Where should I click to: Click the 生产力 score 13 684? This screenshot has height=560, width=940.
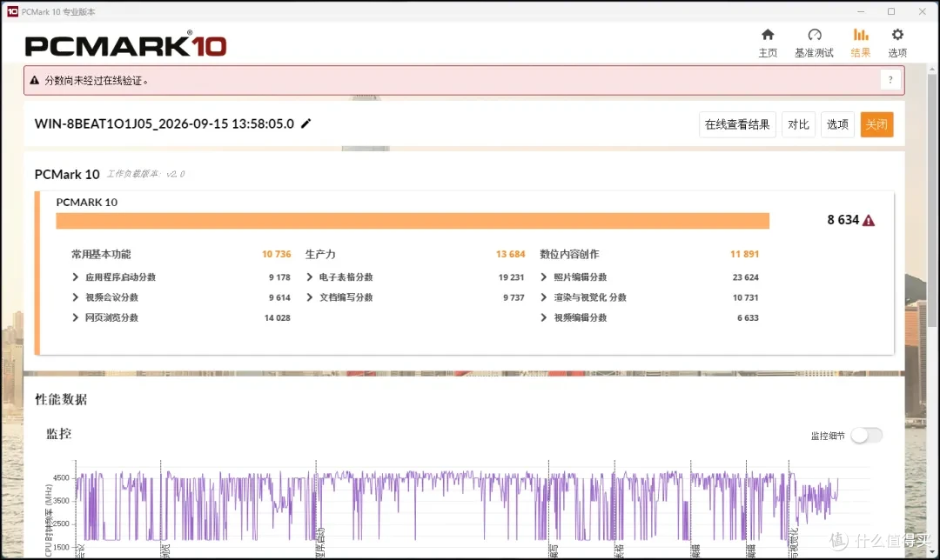point(510,254)
